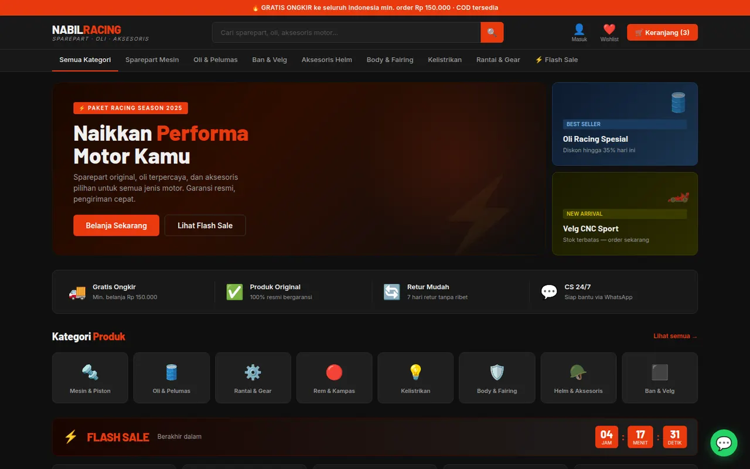The height and width of the screenshot is (469, 750).
Task: Click the search magnifier button
Action: 492,32
